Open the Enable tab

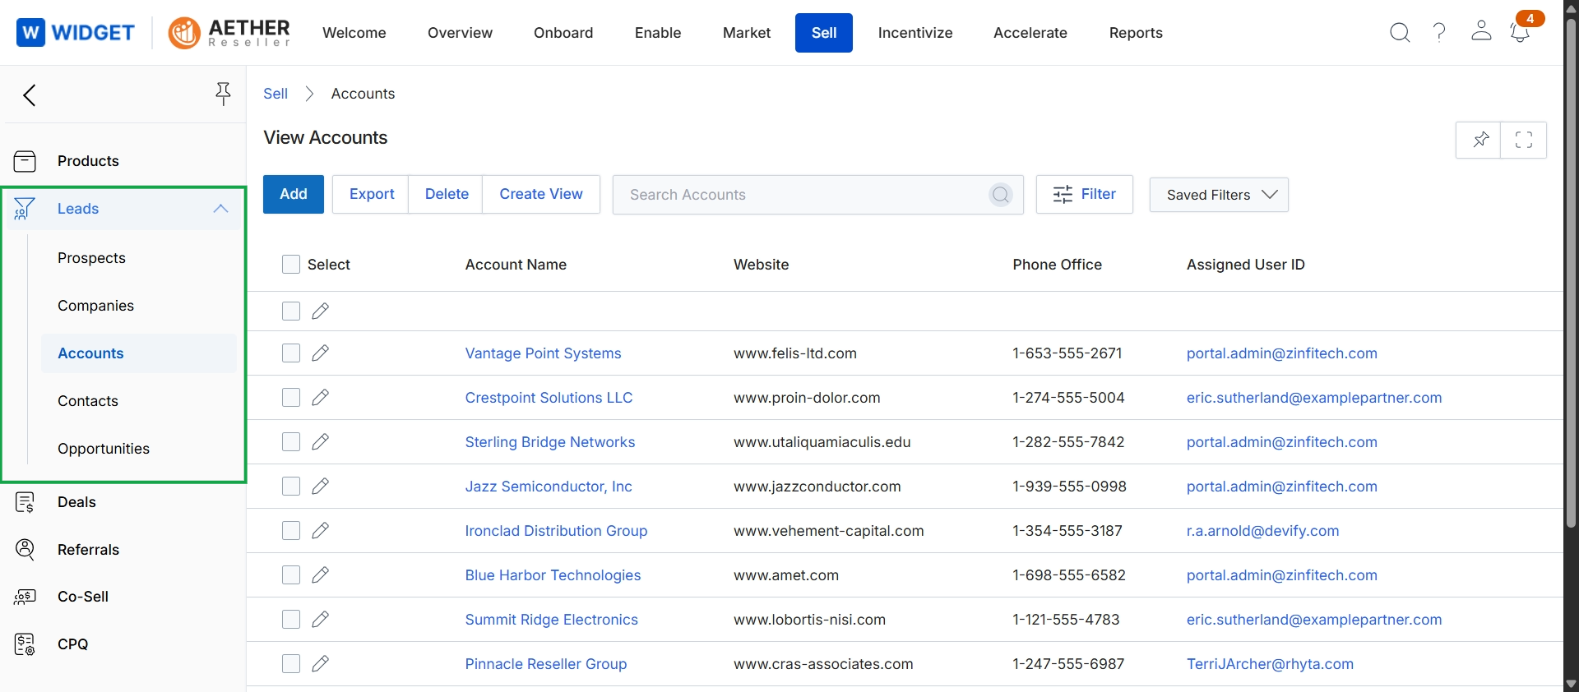pyautogui.click(x=658, y=33)
